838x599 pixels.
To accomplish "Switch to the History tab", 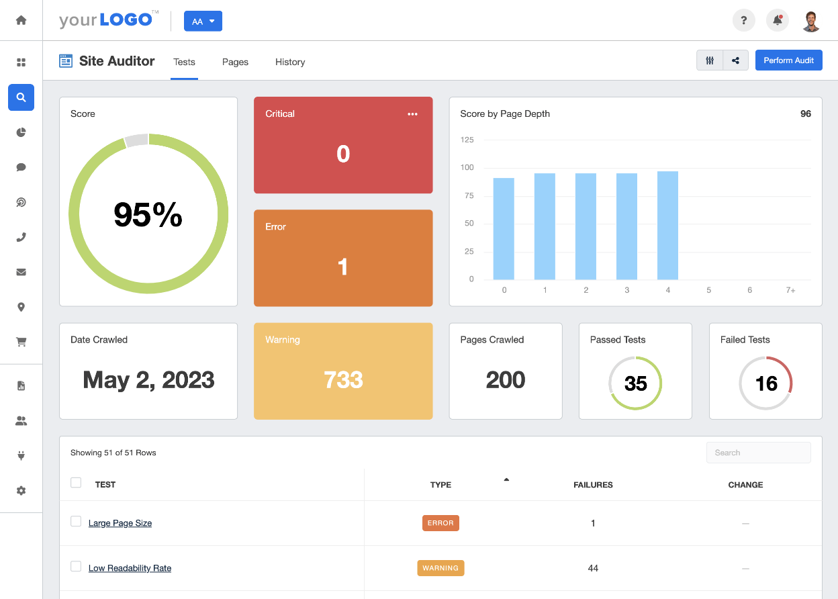I will [290, 62].
